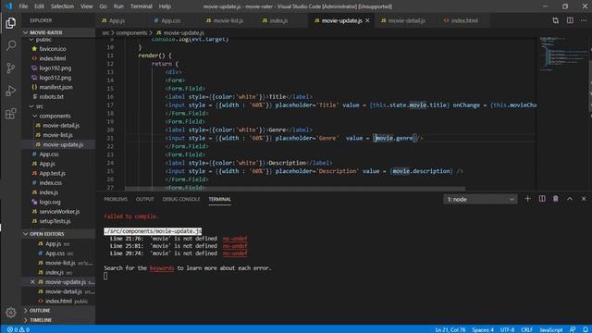
Task: Create a new terminal with plus icon
Action: click(528, 199)
